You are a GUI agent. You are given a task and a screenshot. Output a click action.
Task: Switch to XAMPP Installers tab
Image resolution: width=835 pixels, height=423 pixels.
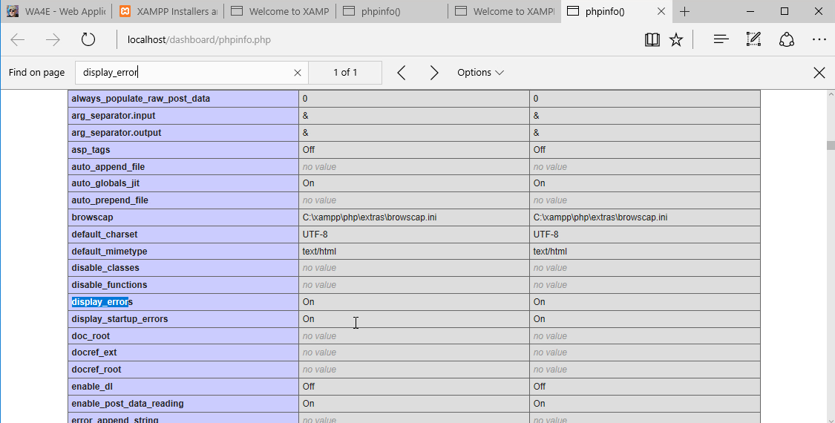[168, 11]
